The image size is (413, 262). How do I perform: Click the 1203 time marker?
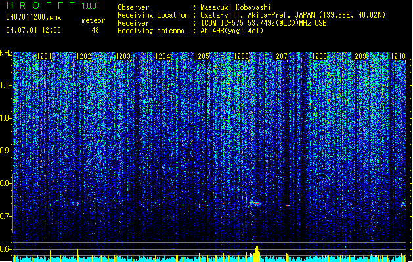123,56
